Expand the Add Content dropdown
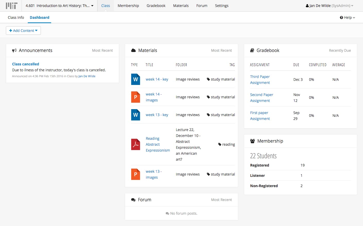The image size is (363, 226). coord(23,31)
